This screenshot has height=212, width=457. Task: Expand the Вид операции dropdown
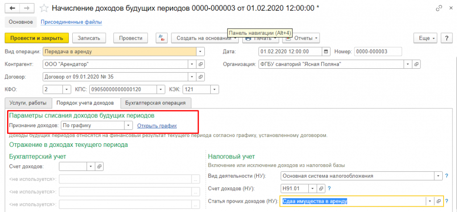[200, 51]
